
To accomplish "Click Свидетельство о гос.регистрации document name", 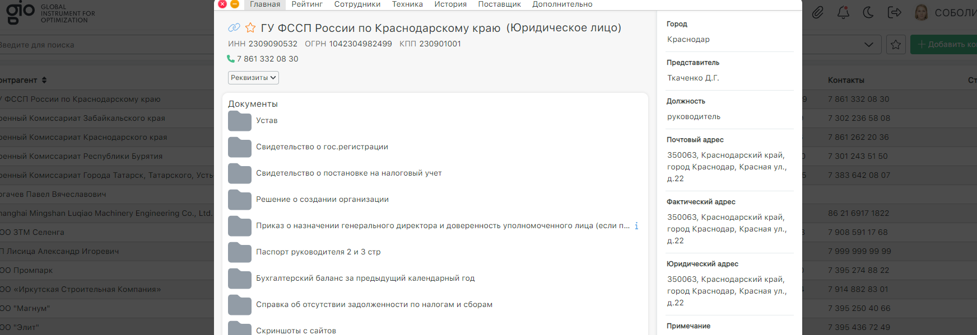I will pos(322,147).
